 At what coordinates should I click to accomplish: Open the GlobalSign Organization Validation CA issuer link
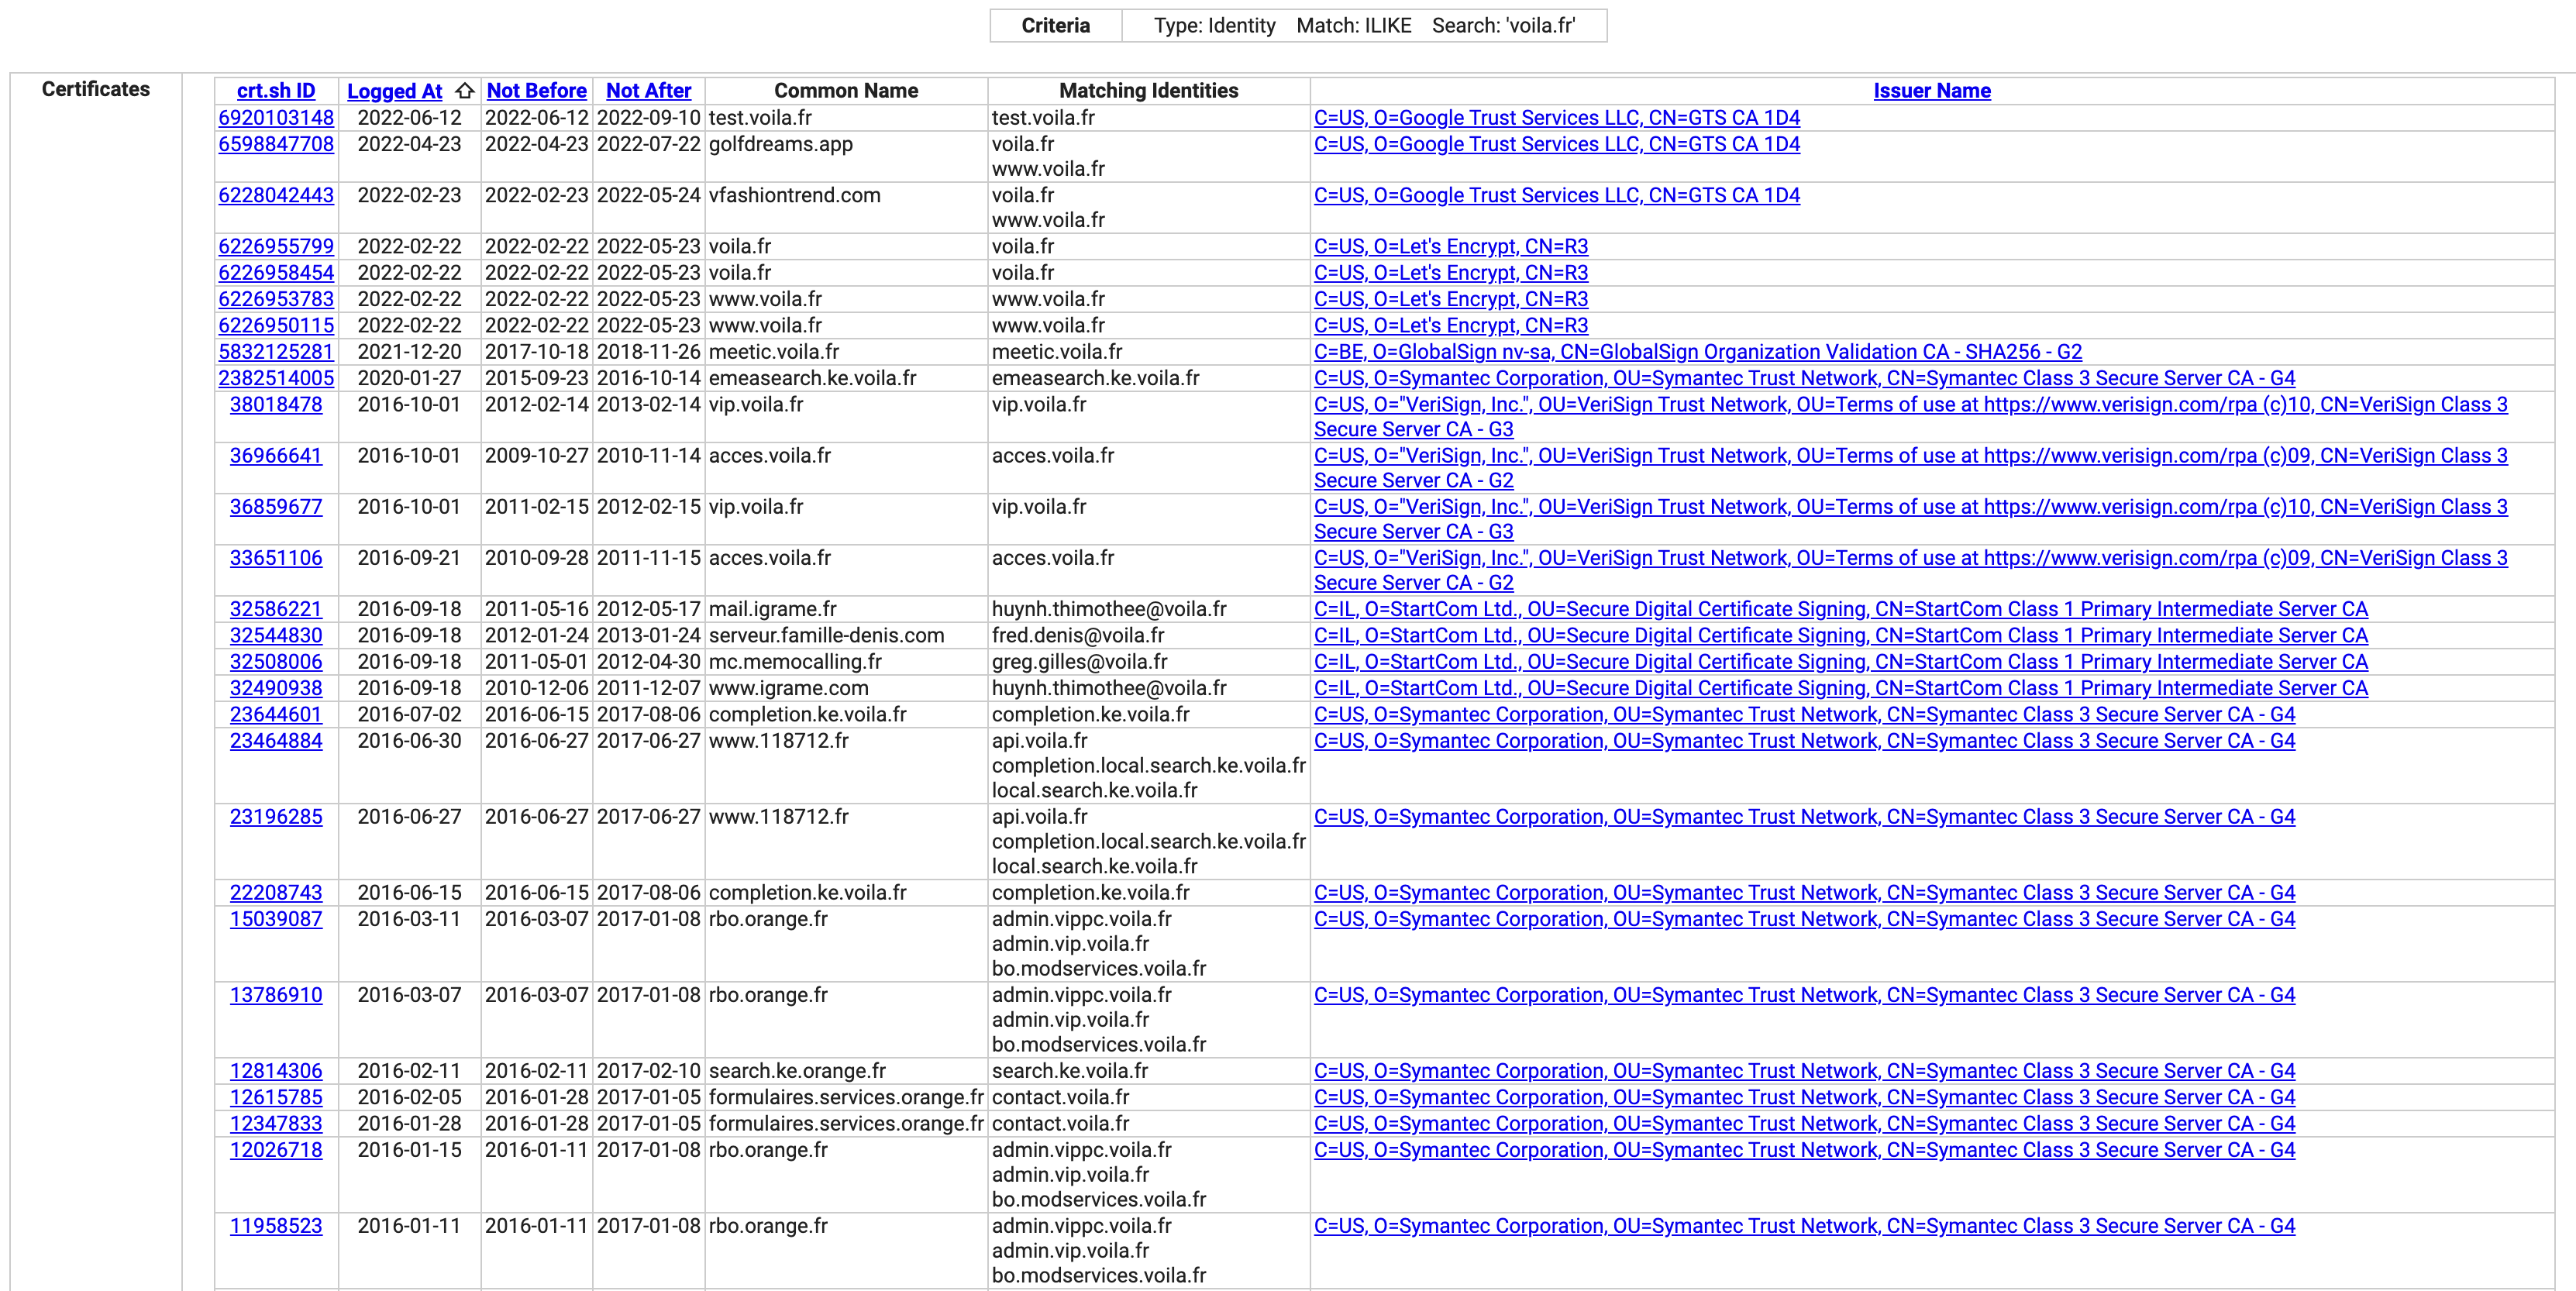pyautogui.click(x=1697, y=352)
